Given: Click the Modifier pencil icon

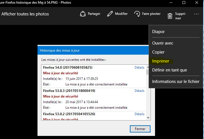Looking at the screenshot, I should click(x=110, y=14).
